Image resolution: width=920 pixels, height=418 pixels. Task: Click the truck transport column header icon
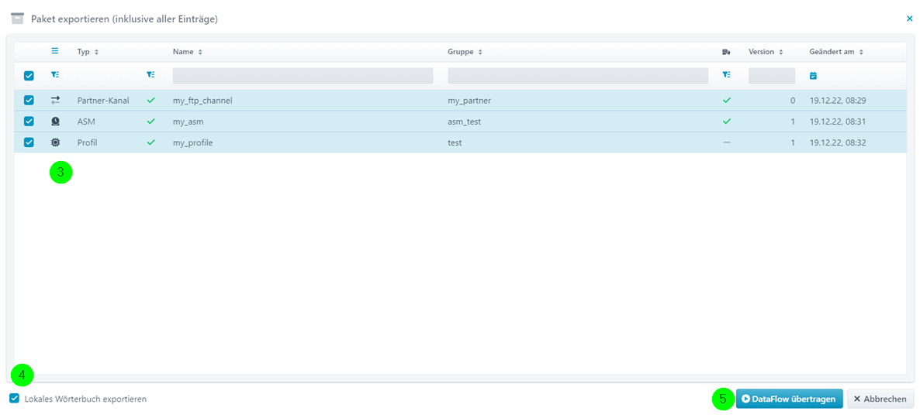[726, 52]
